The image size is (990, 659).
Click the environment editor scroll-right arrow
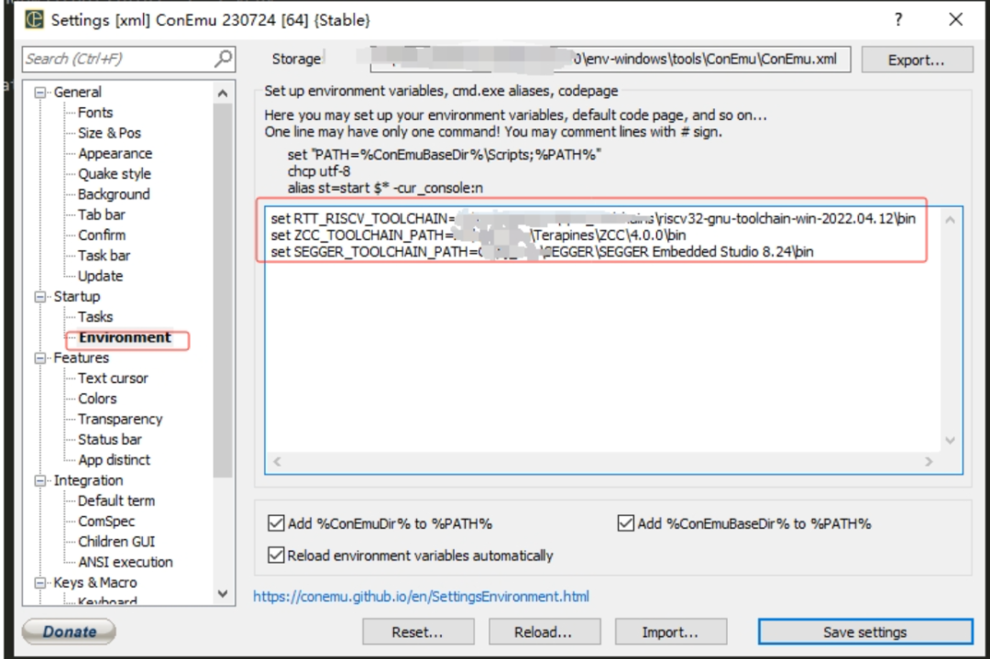pos(929,461)
